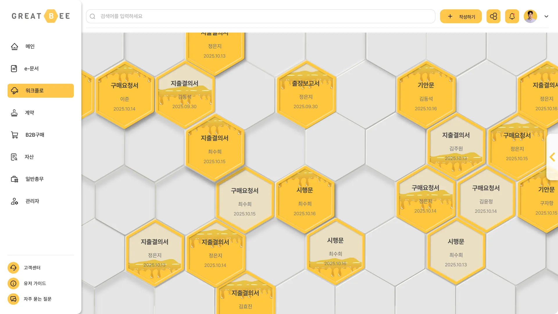Click the search input field
Image resolution: width=558 pixels, height=314 pixels.
(x=260, y=16)
